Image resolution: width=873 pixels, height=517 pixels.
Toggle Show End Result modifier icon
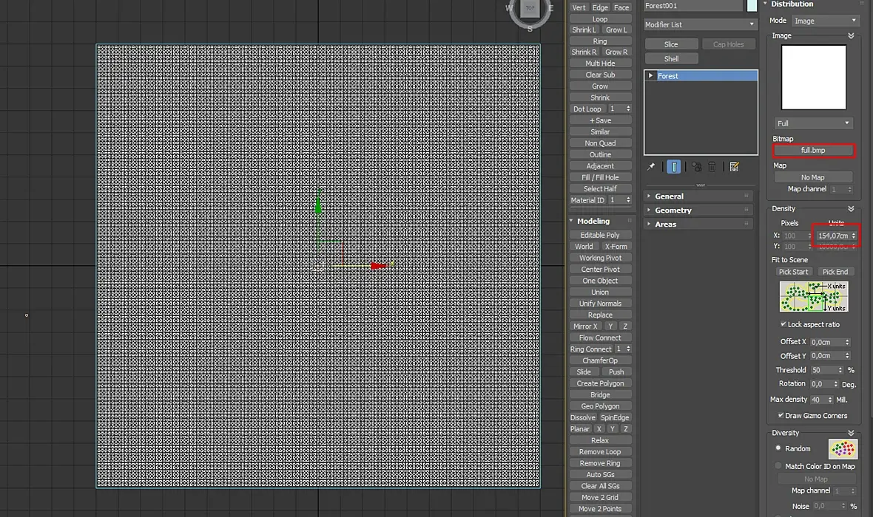click(x=674, y=167)
